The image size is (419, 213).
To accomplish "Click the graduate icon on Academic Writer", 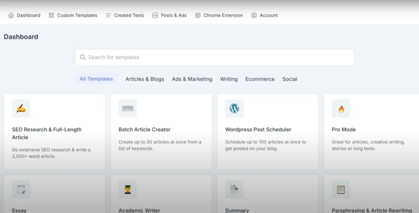I will tap(128, 190).
